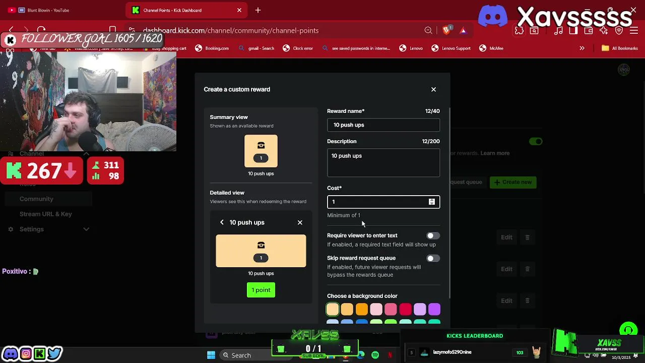The image size is (645, 363).
Task: Click the reward icon in Summary view card
Action: (261, 146)
